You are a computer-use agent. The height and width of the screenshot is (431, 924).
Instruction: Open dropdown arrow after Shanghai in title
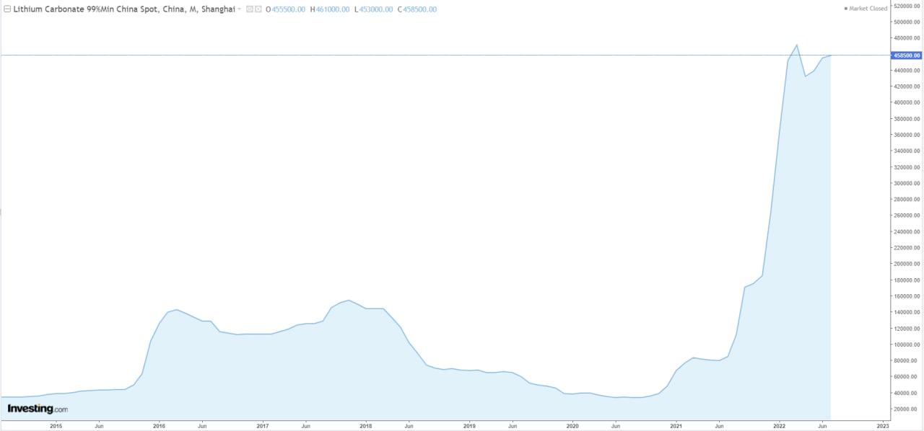(239, 9)
